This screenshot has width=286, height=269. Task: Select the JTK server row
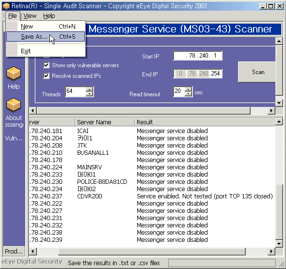(152, 146)
